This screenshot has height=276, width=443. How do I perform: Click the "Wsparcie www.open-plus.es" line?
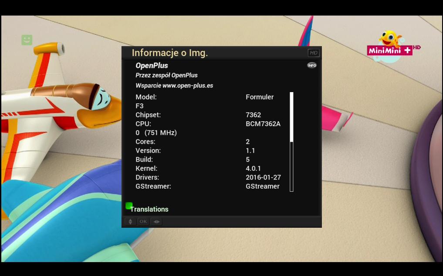pyautogui.click(x=174, y=86)
